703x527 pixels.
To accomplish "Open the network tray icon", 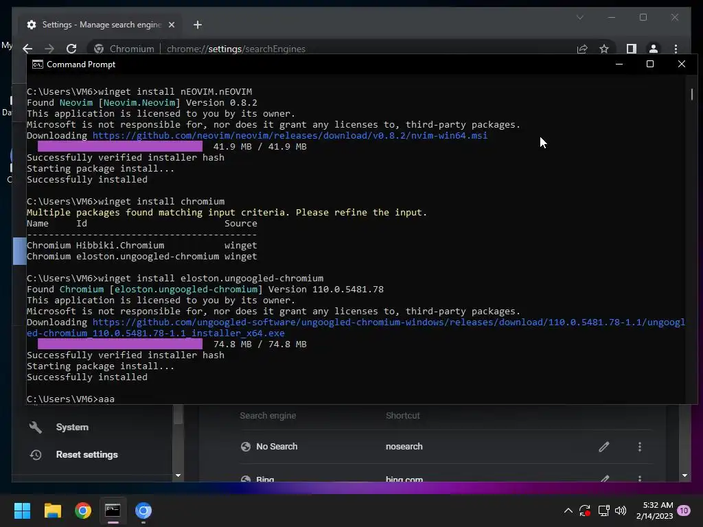I will [x=603, y=511].
